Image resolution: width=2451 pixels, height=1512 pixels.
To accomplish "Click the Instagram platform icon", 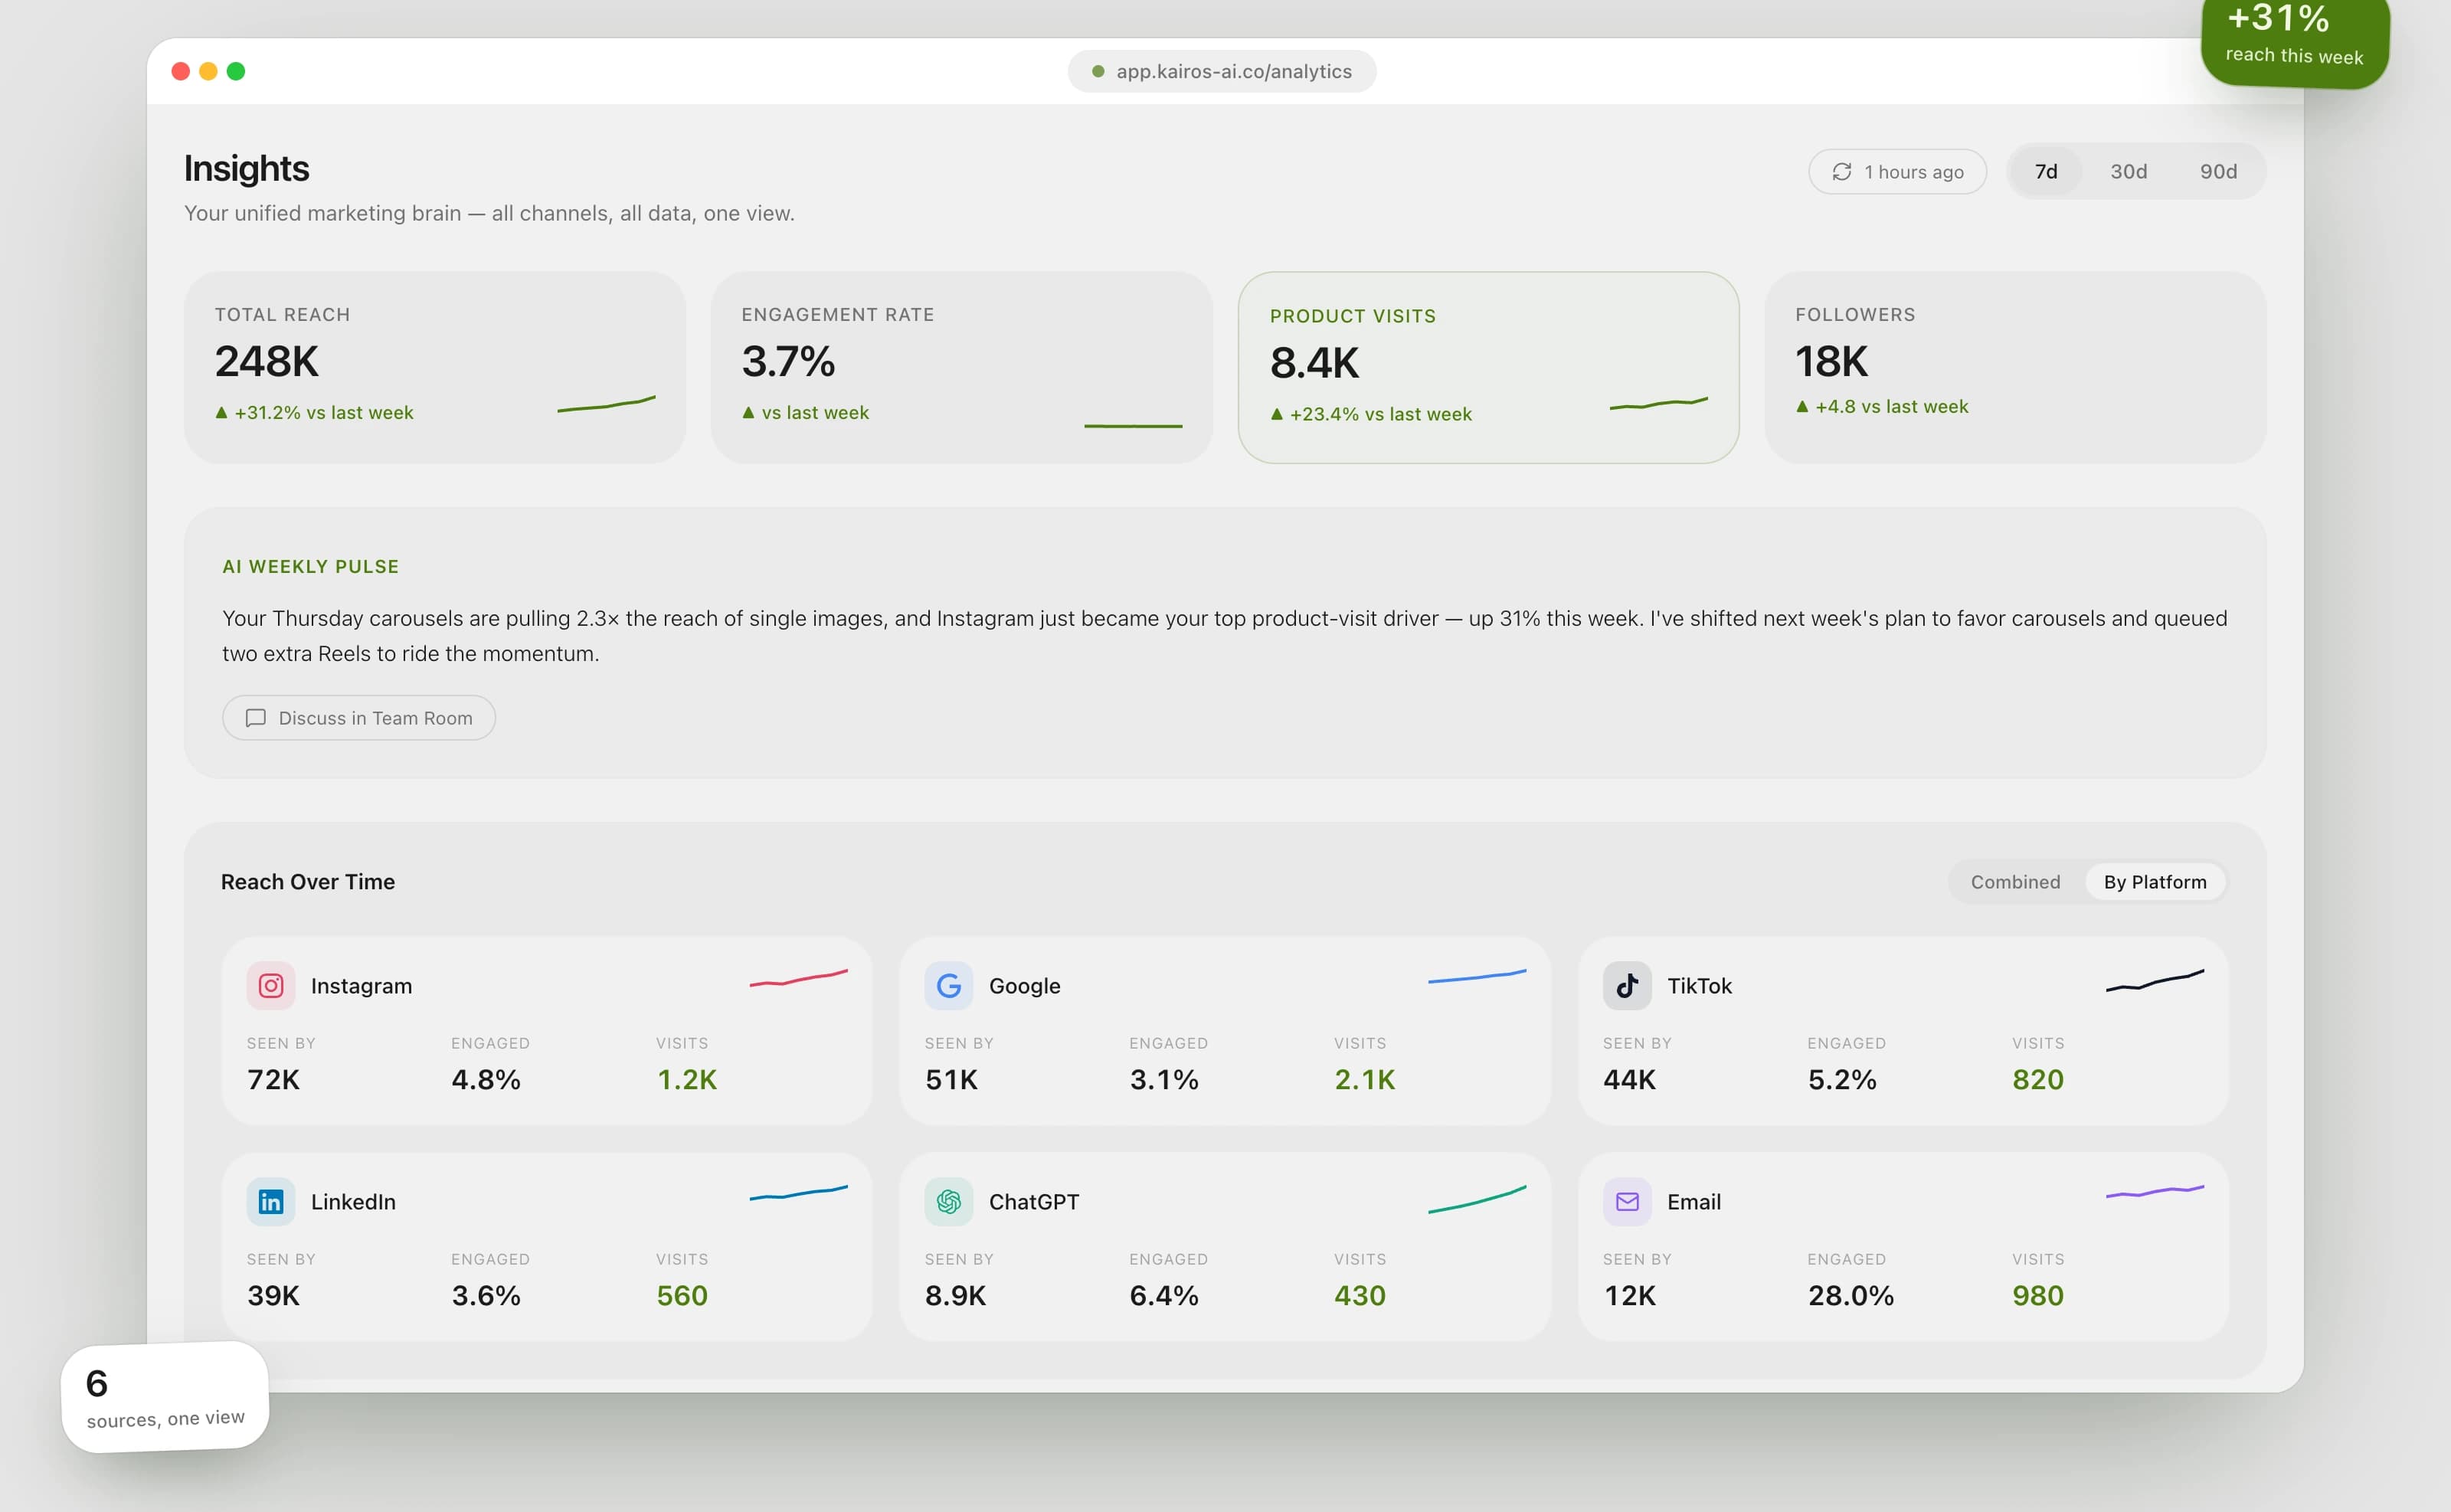I will 271,985.
